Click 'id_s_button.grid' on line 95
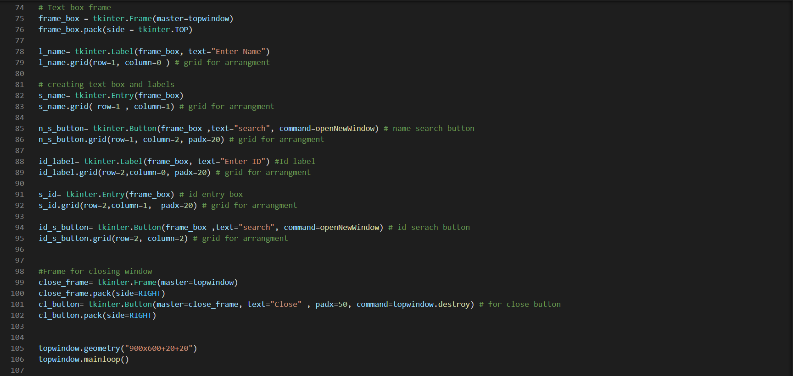 click(x=75, y=238)
